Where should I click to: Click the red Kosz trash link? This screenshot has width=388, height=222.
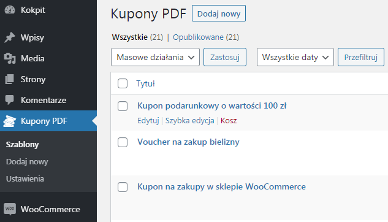(x=229, y=121)
